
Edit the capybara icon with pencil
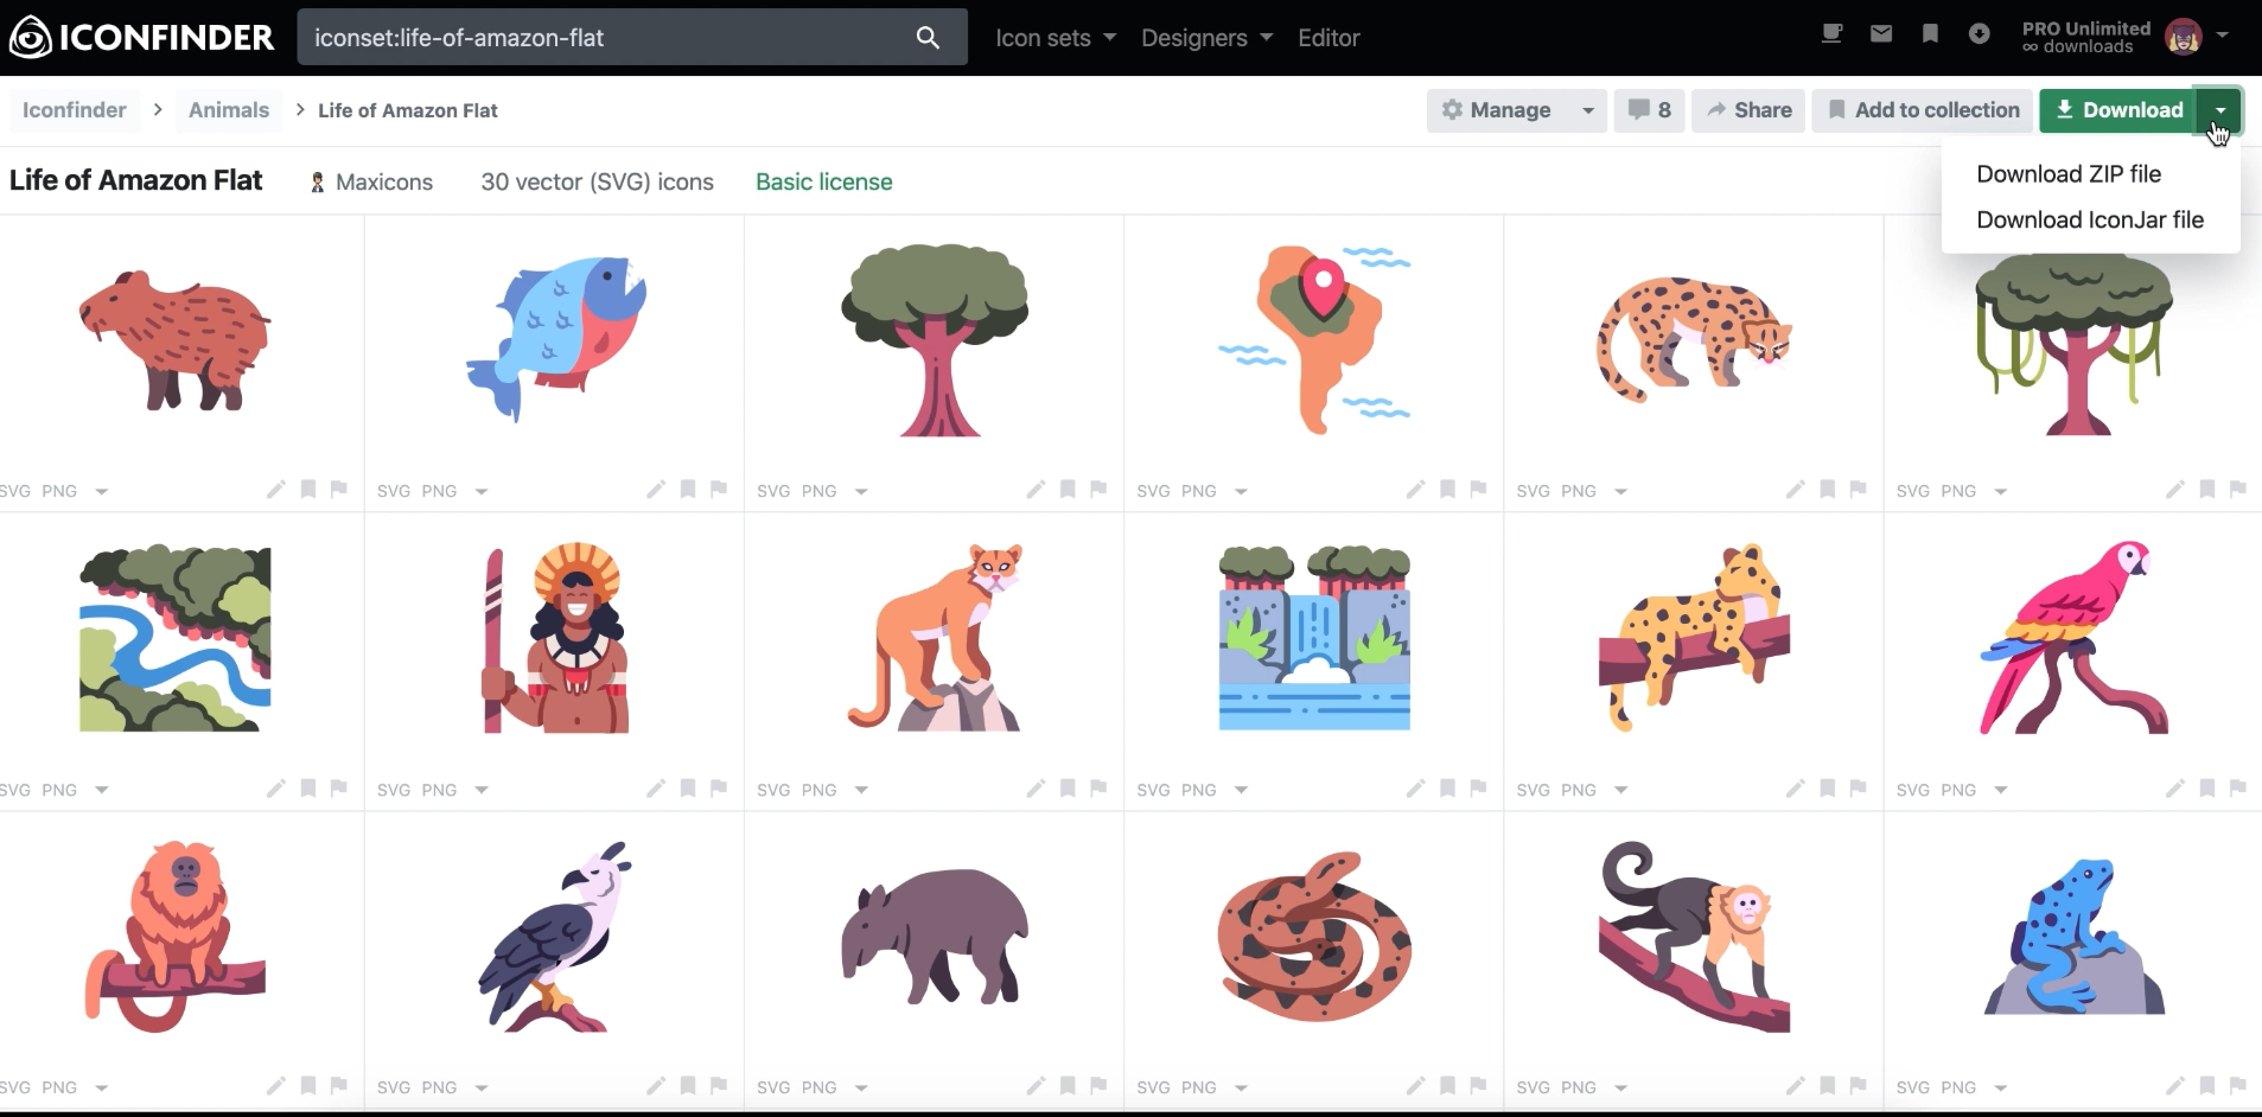tap(276, 489)
